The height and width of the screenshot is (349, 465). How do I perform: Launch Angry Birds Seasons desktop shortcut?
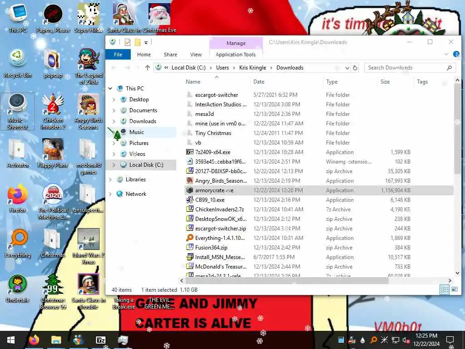tap(89, 111)
